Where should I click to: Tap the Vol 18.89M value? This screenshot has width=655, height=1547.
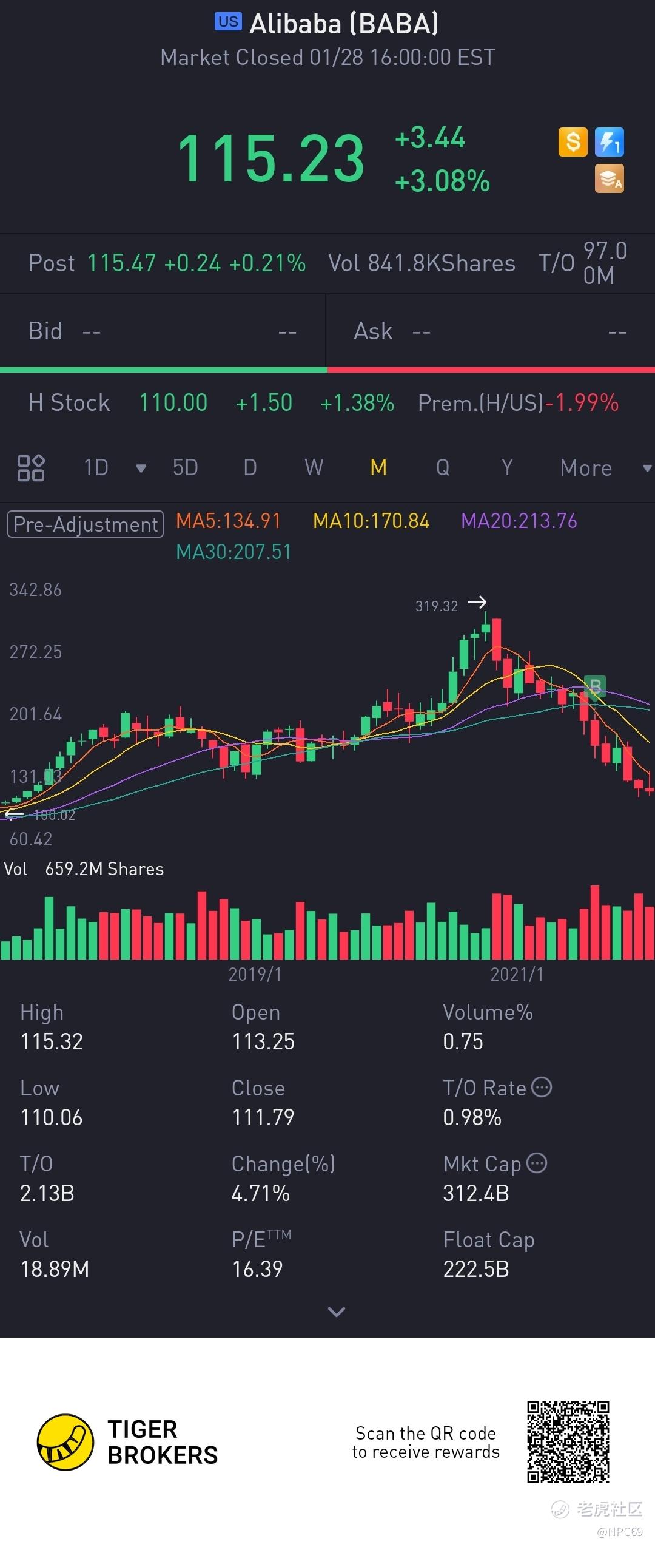pos(55,1269)
